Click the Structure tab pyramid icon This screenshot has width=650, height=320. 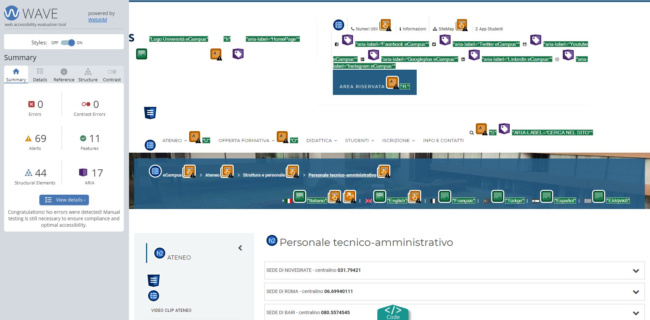[x=88, y=72]
